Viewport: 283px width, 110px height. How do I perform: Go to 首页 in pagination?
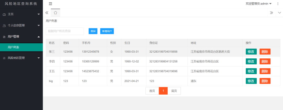tap(152, 91)
